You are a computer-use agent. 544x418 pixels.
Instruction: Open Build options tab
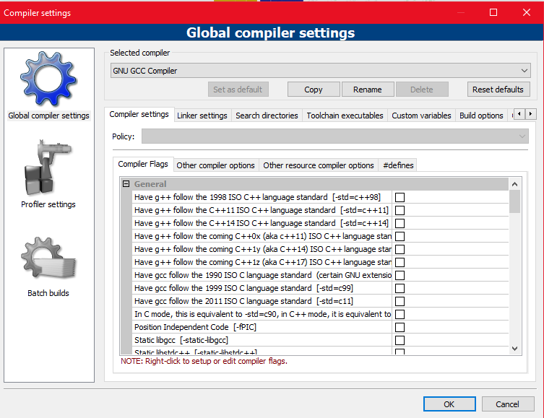coord(481,116)
